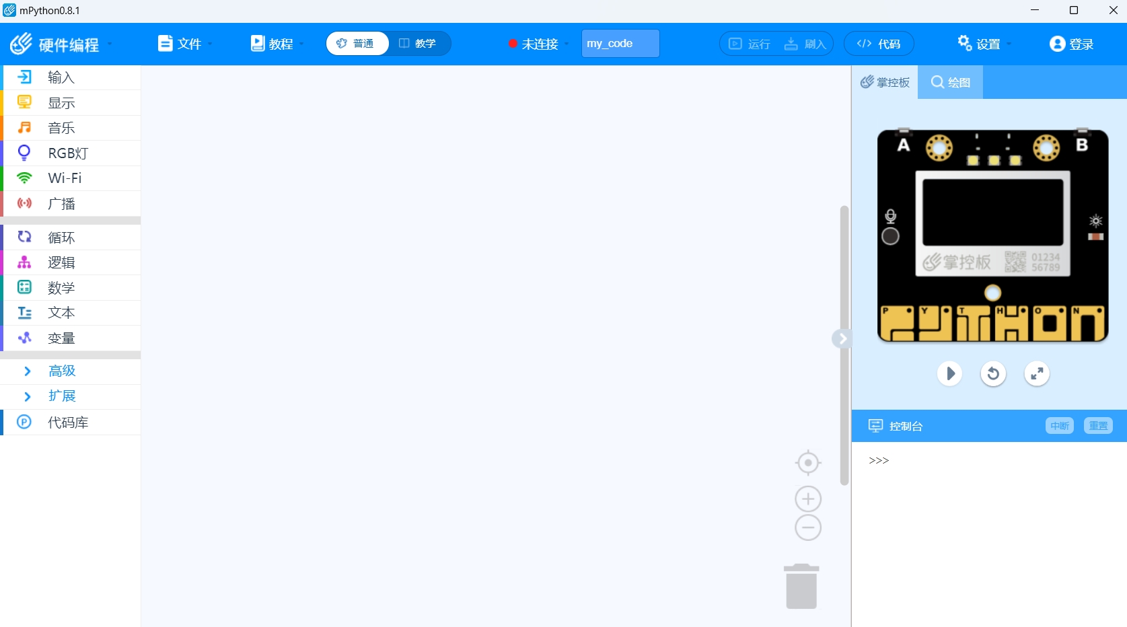Select the RGB灯 category
The height and width of the screenshot is (627, 1127).
click(68, 153)
